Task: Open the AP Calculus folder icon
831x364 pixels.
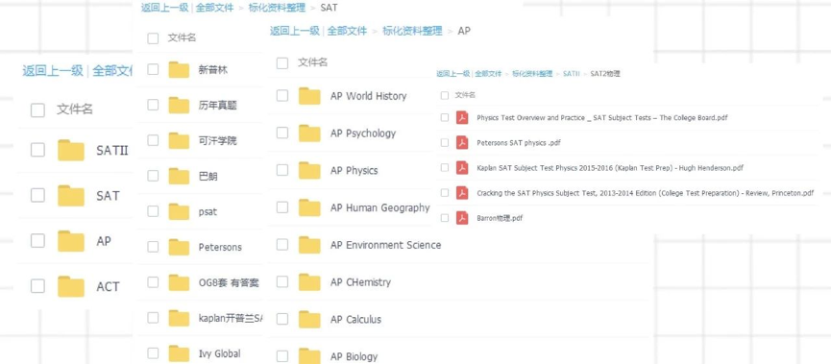Action: (x=309, y=319)
